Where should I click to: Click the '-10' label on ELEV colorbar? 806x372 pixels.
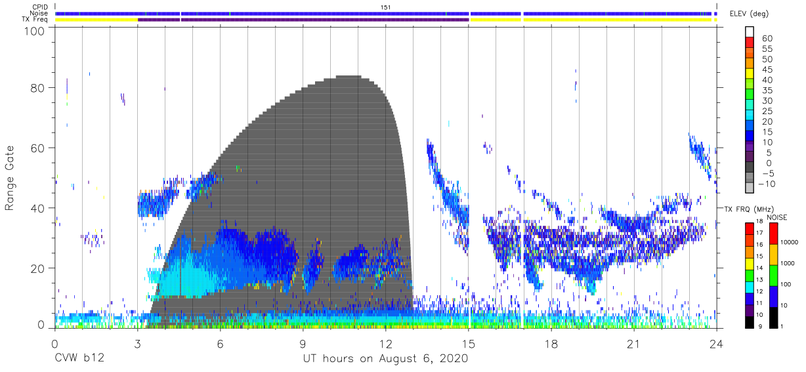(766, 184)
